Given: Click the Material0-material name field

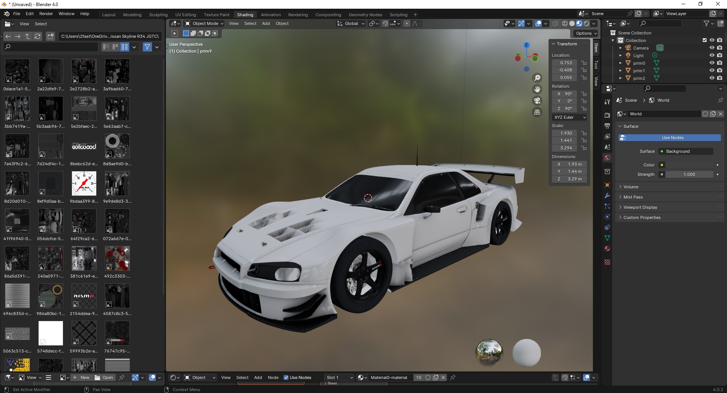Looking at the screenshot, I should pos(389,377).
